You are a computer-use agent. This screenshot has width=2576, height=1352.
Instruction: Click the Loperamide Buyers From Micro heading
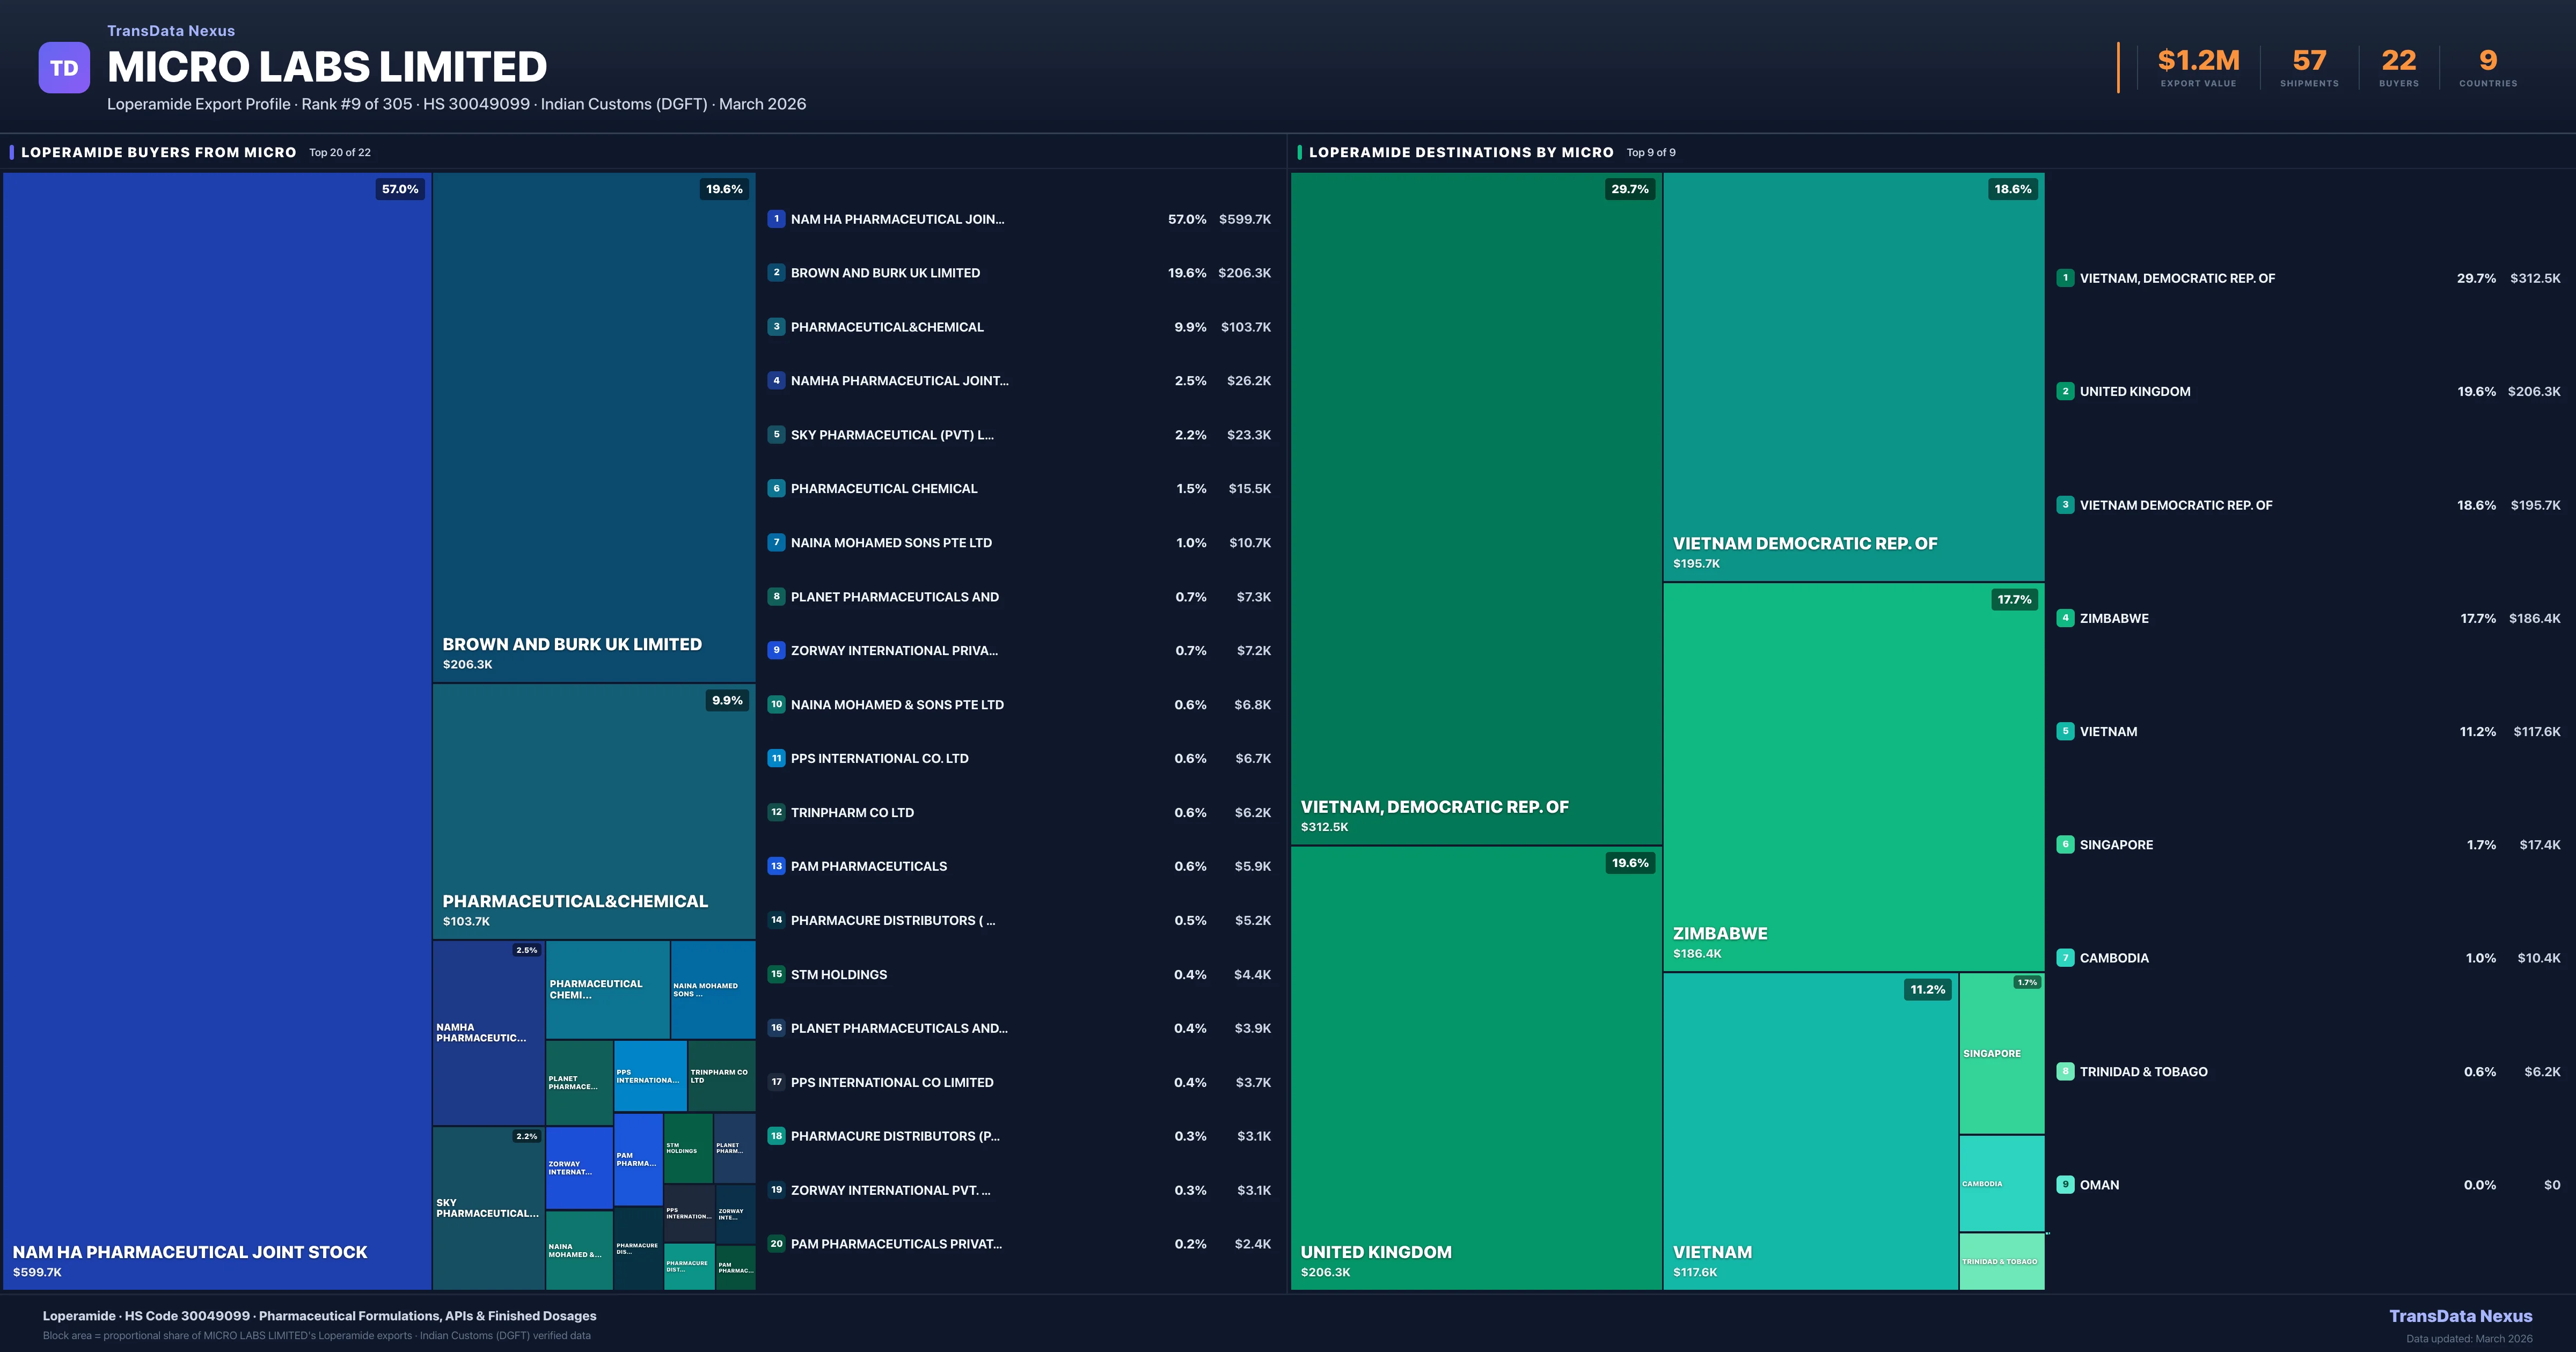coord(159,152)
